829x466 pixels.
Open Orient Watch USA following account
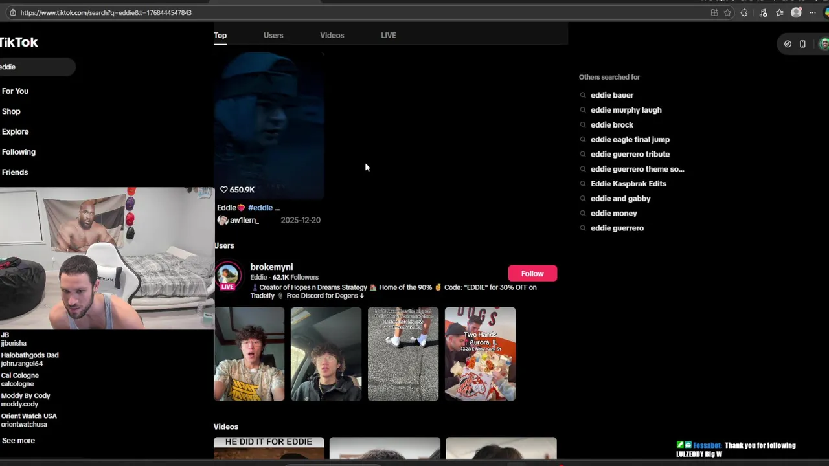pos(28,420)
